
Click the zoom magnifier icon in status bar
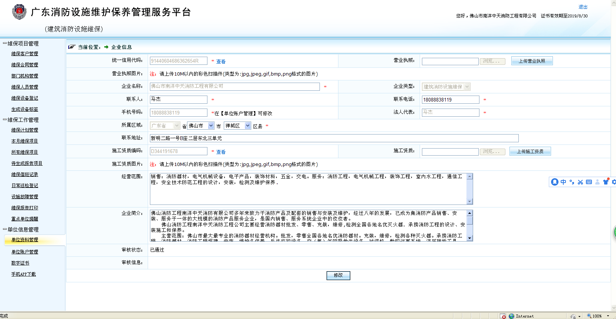pyautogui.click(x=589, y=316)
